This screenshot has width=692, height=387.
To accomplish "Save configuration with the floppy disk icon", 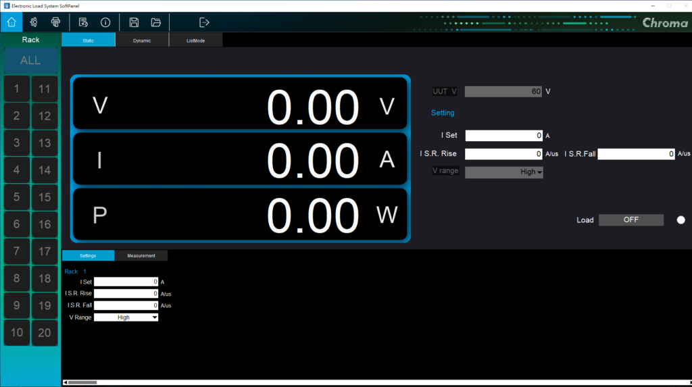I will click(x=134, y=22).
